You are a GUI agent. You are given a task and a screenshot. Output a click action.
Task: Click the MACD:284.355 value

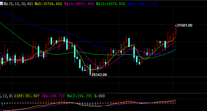click(x=79, y=96)
